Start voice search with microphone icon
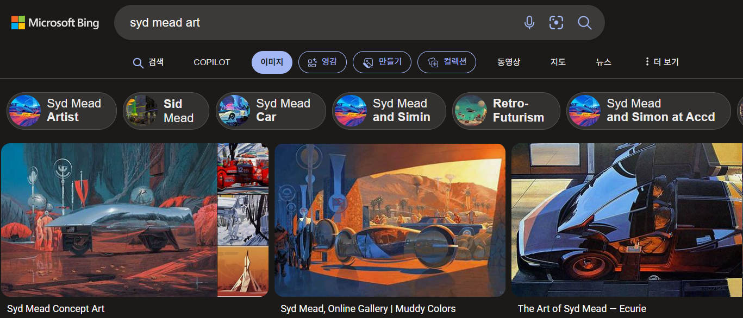Screen dimensions: 743x318 tap(529, 23)
